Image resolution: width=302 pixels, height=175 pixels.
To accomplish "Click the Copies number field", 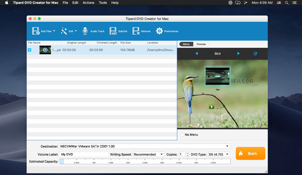I will pos(182,154).
